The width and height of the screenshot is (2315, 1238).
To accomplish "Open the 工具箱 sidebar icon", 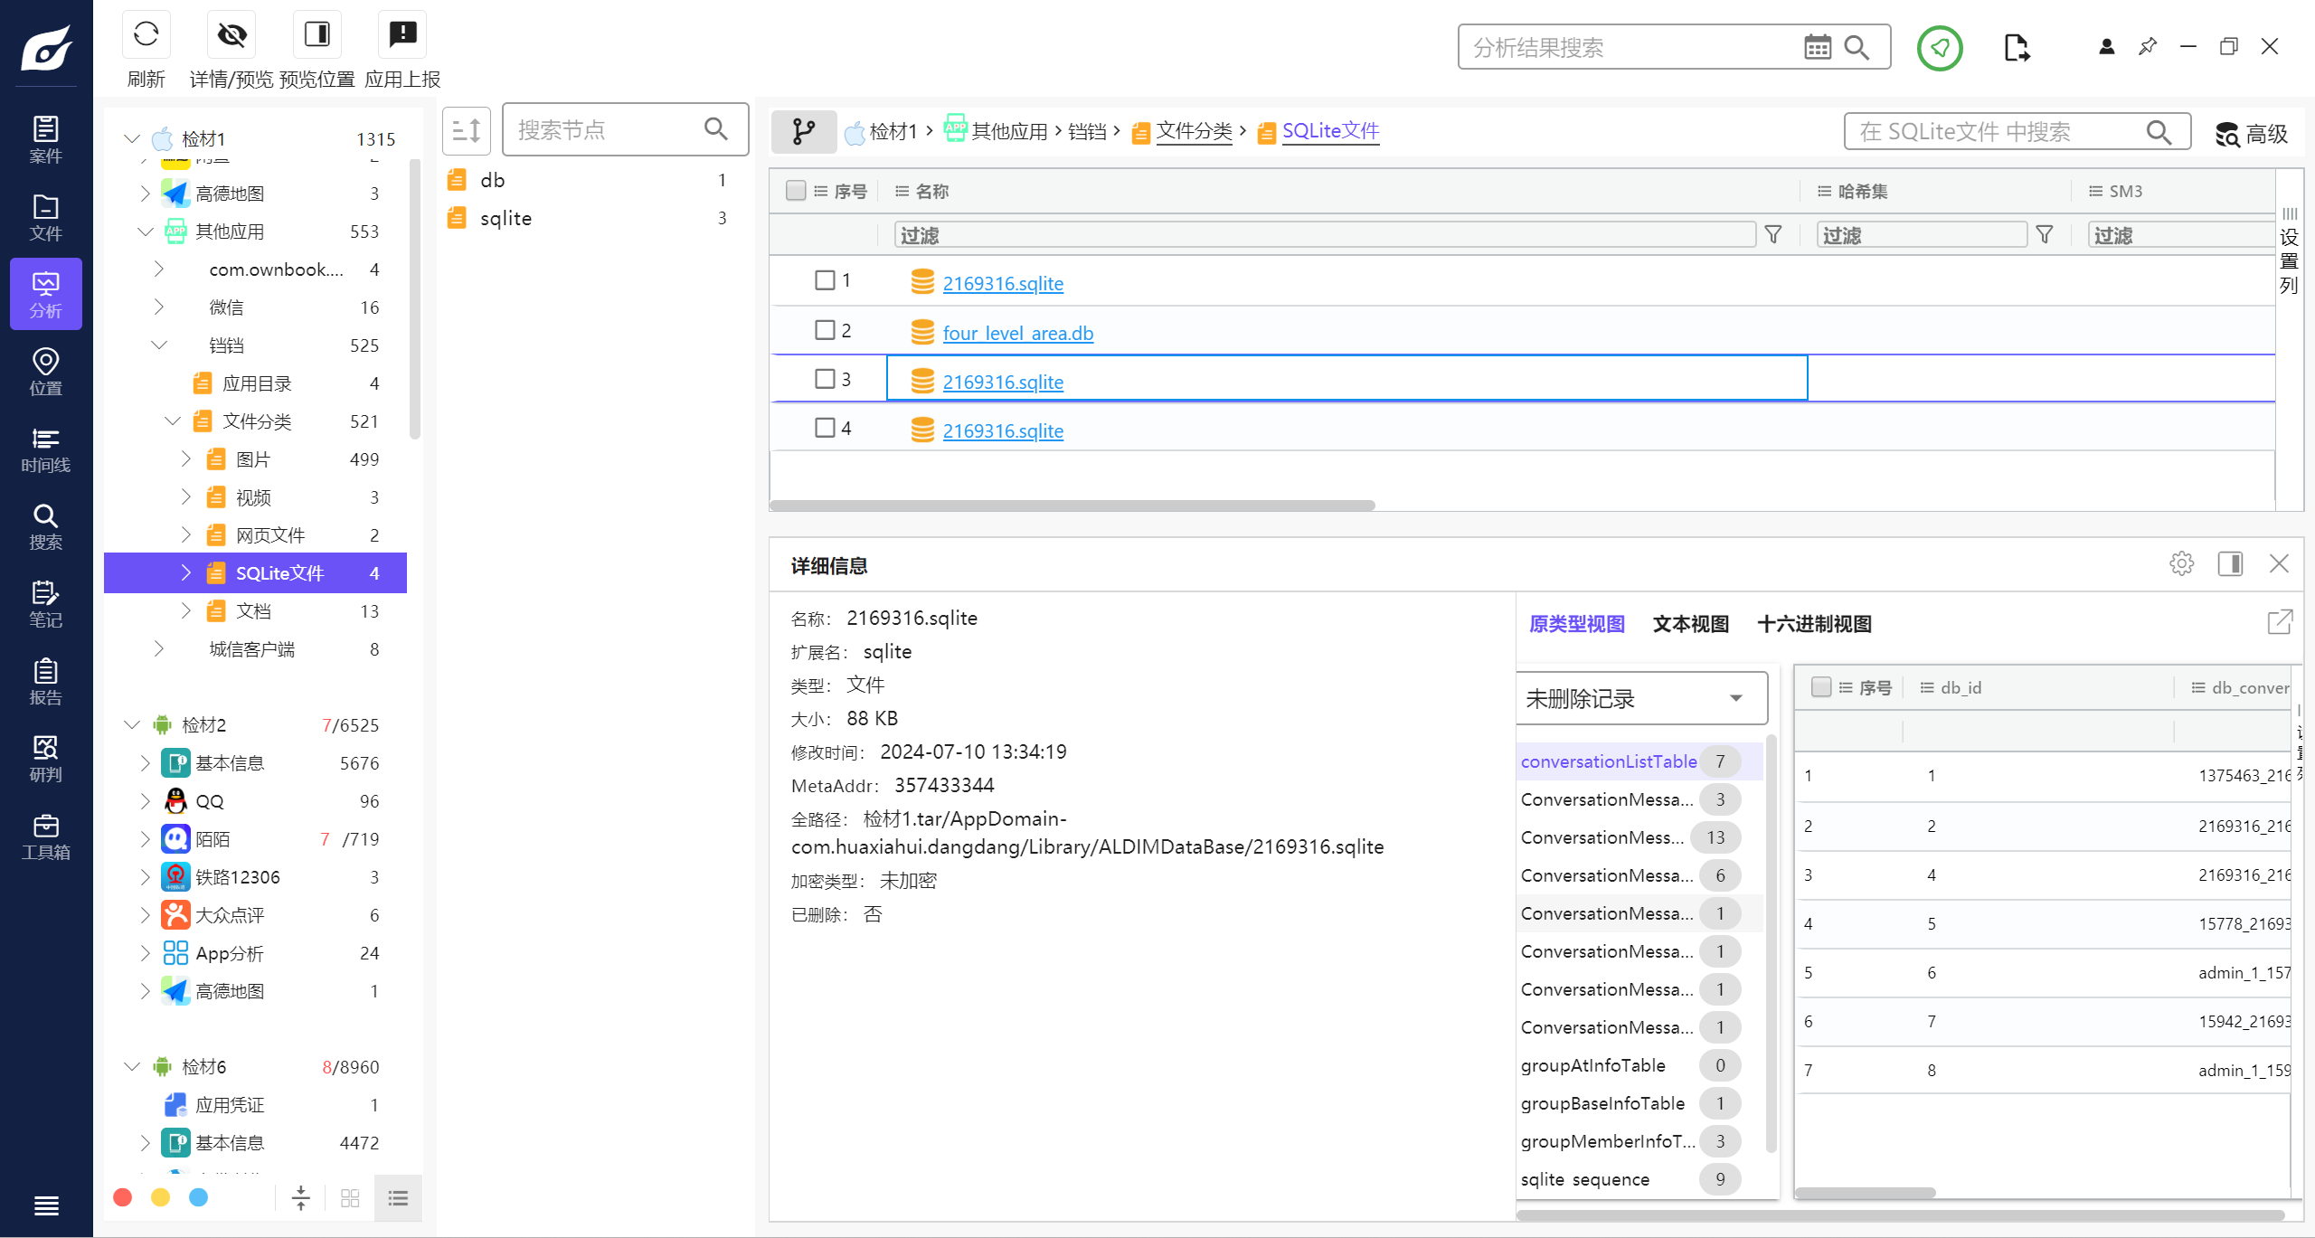I will [x=45, y=837].
